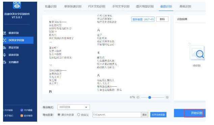Click the V7.5.0.1 version text
The width and height of the screenshot is (214, 125).
17,17
